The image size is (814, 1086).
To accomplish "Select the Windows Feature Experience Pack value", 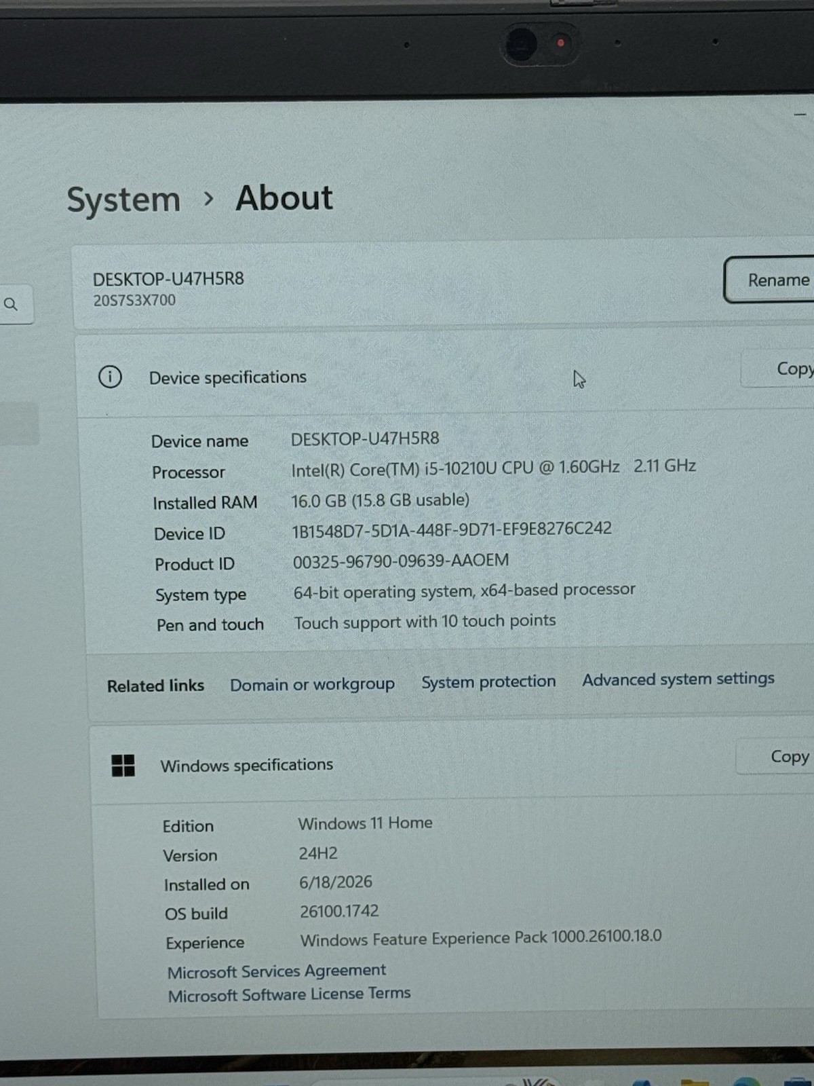I will click(x=481, y=938).
